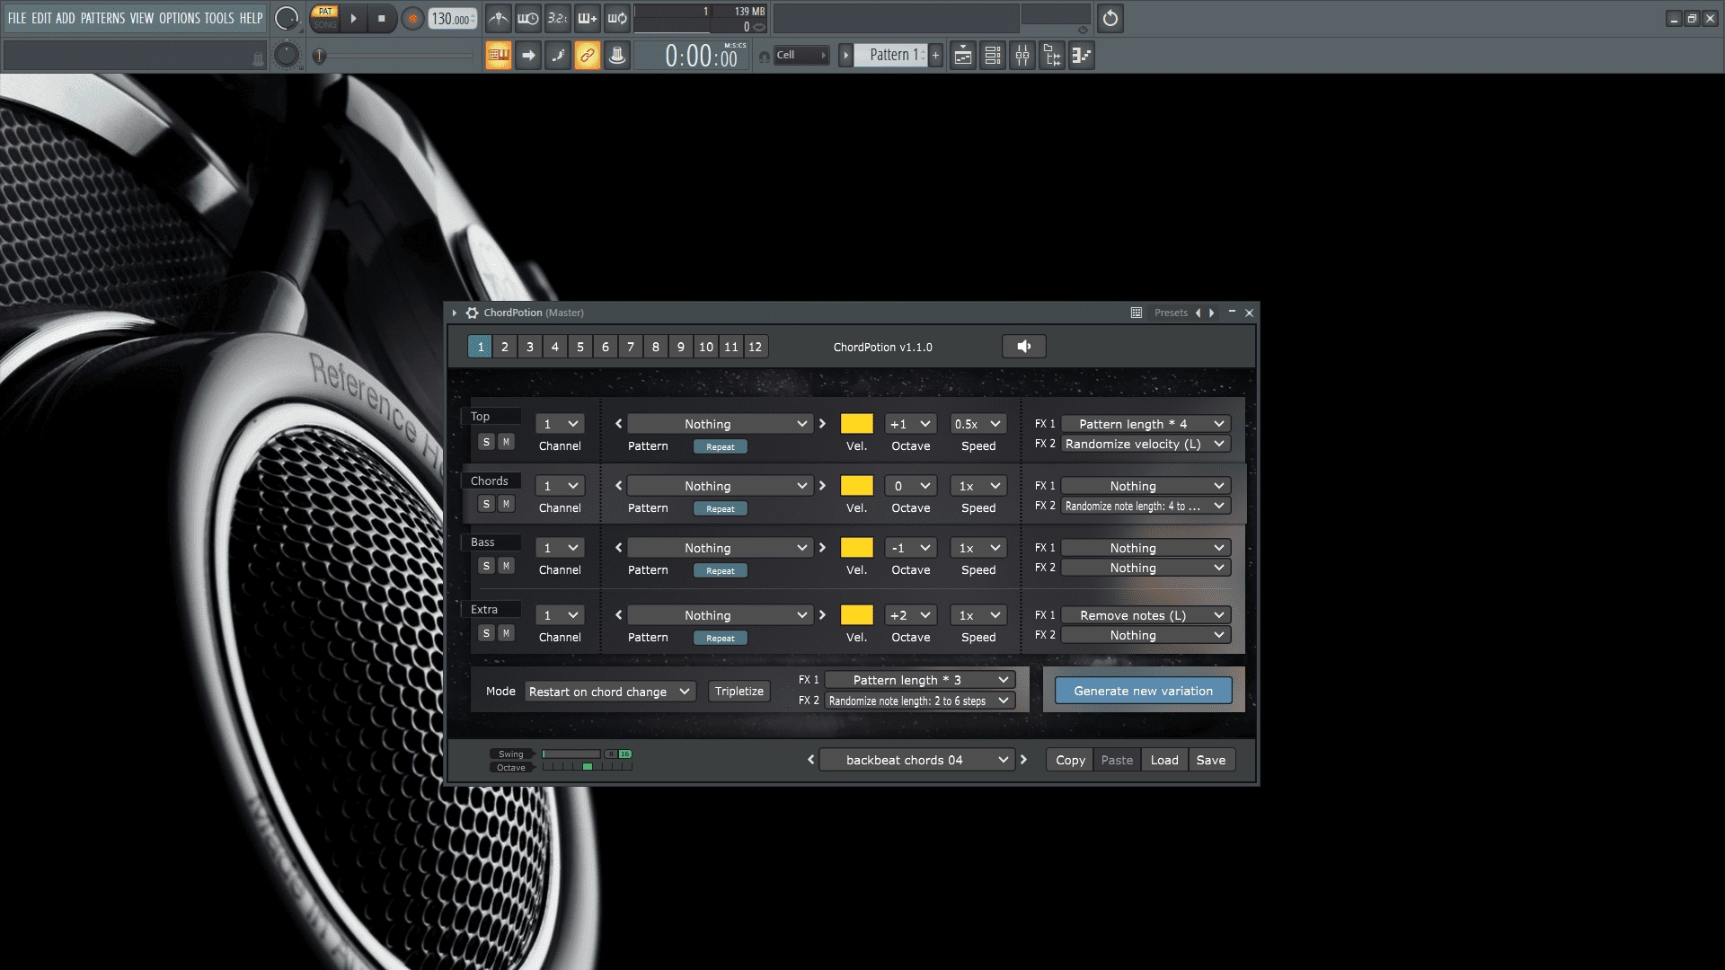1725x970 pixels.
Task: Click the Load button
Action: 1164,760
